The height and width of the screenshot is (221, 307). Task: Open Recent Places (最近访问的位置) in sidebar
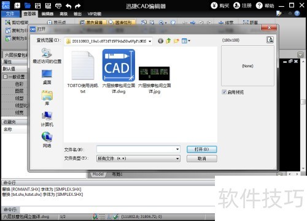point(47,56)
